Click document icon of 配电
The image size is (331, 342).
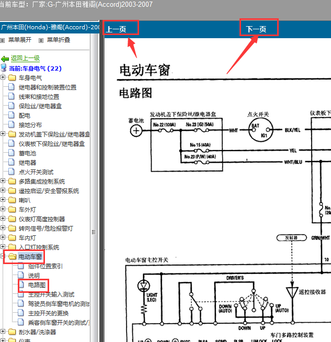click(x=12, y=115)
